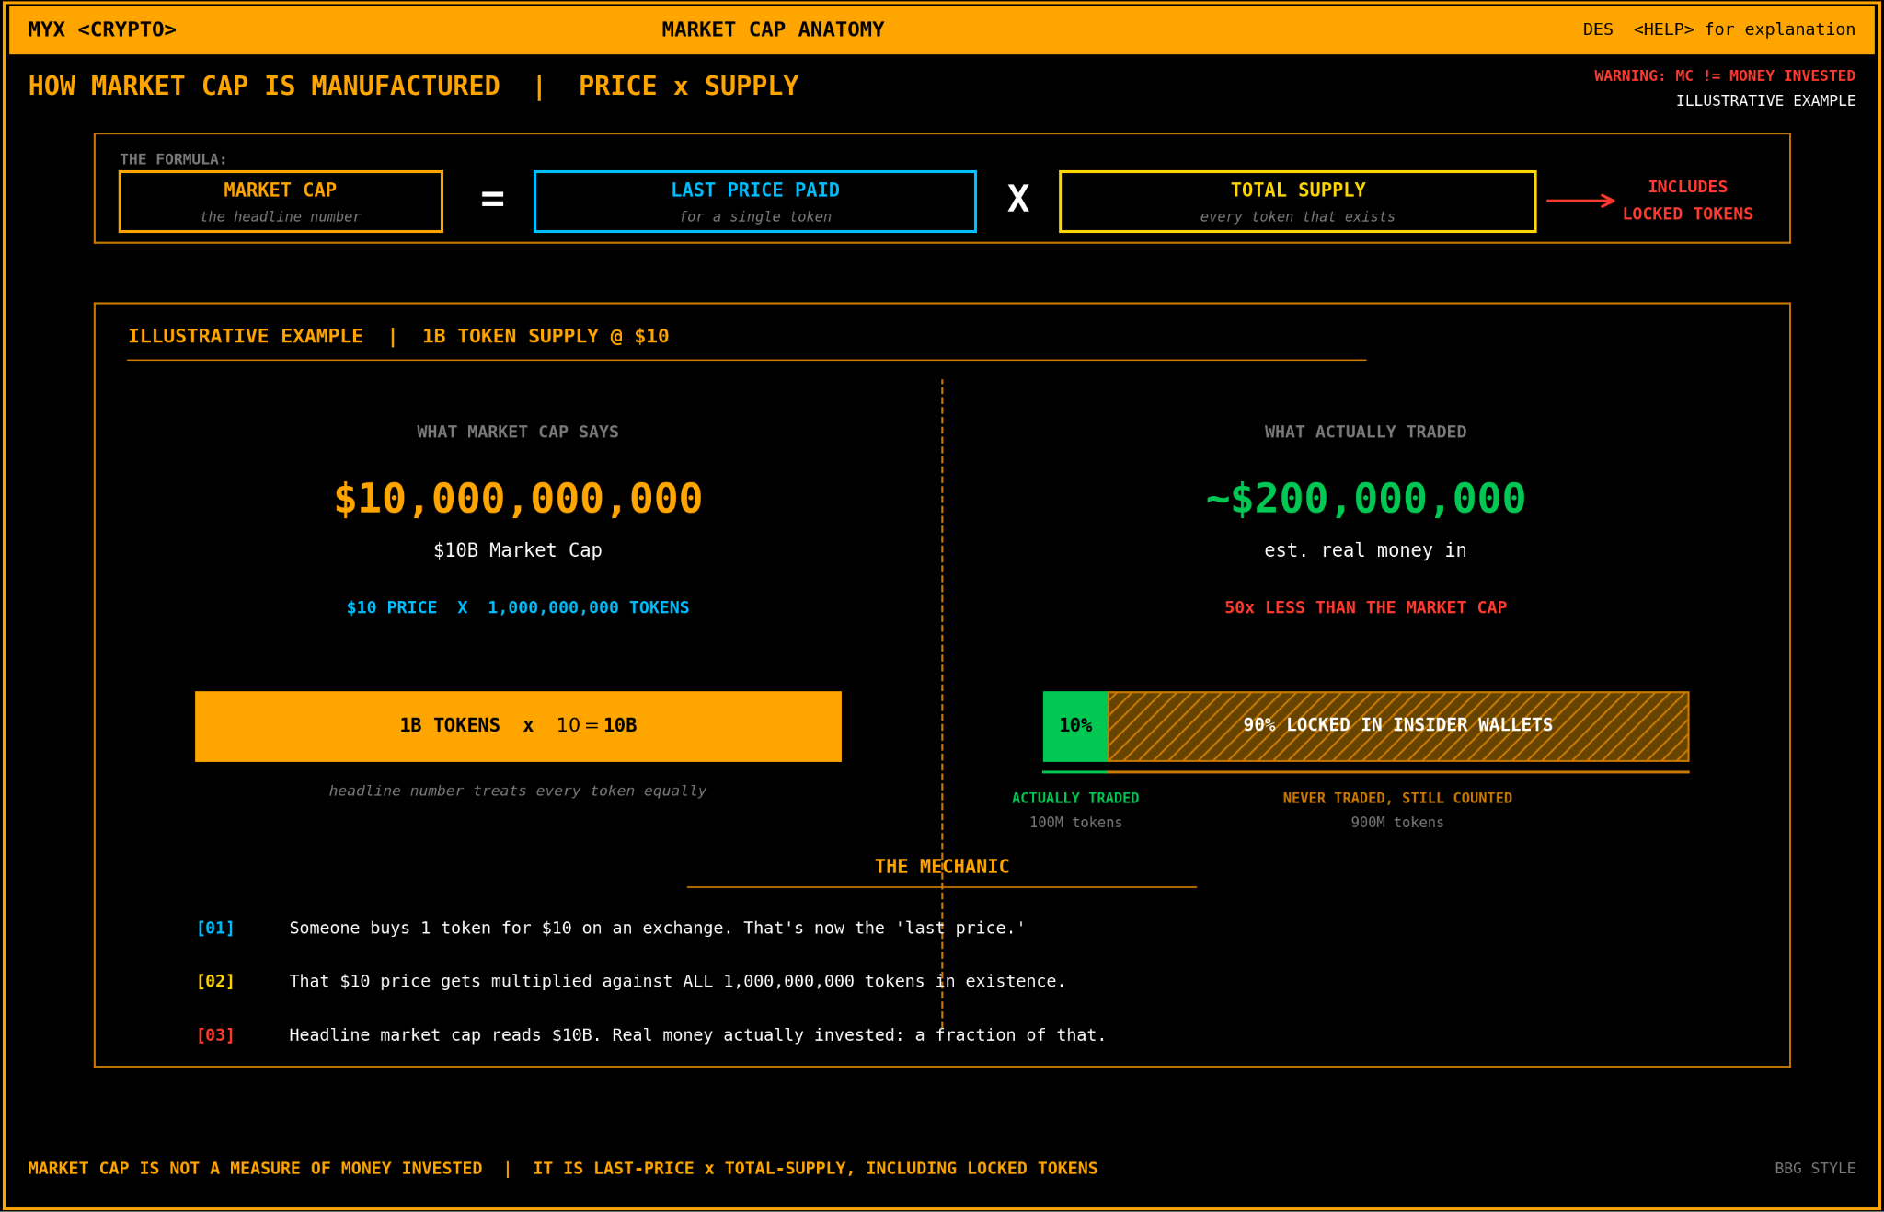Click the LAST PRICE PAID box
Viewport: 1884px width, 1212px height.
[754, 202]
